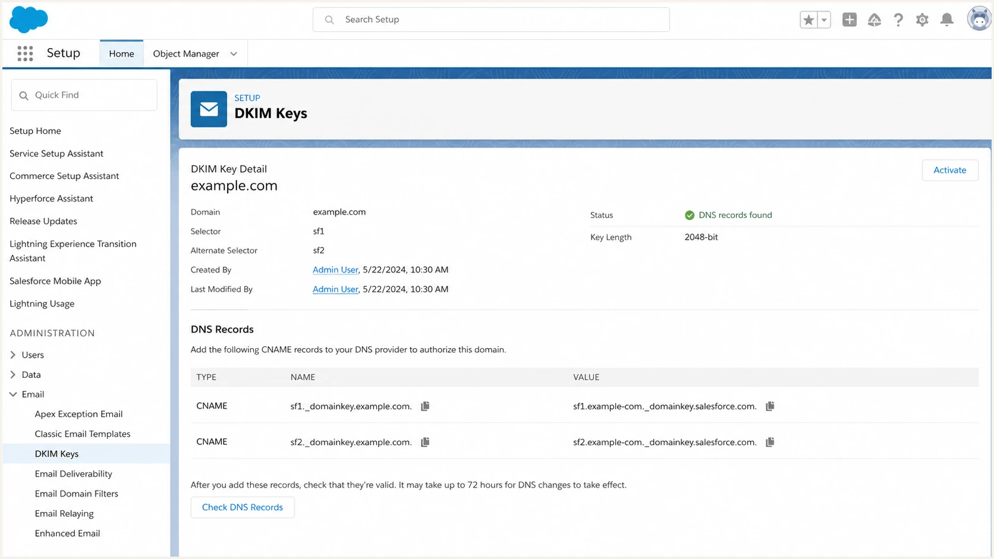
Task: Click the DNS records found status text
Action: [x=735, y=215]
